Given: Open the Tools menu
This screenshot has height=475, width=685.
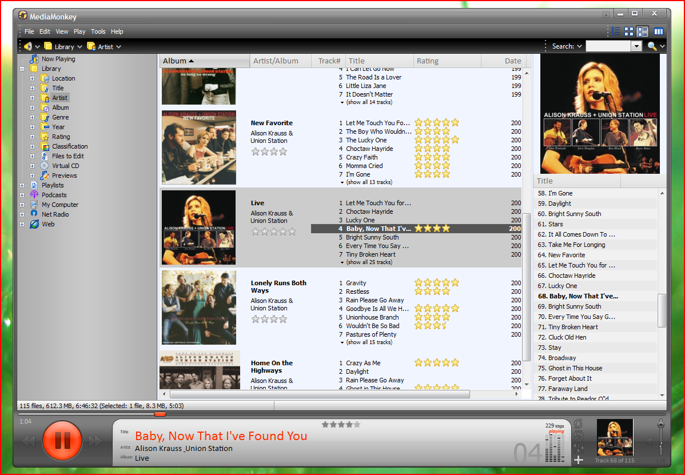Looking at the screenshot, I should [98, 31].
